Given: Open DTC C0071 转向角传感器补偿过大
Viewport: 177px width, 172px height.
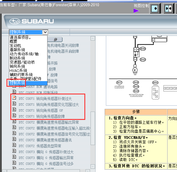Looking at the screenshot, I should 45,99.
